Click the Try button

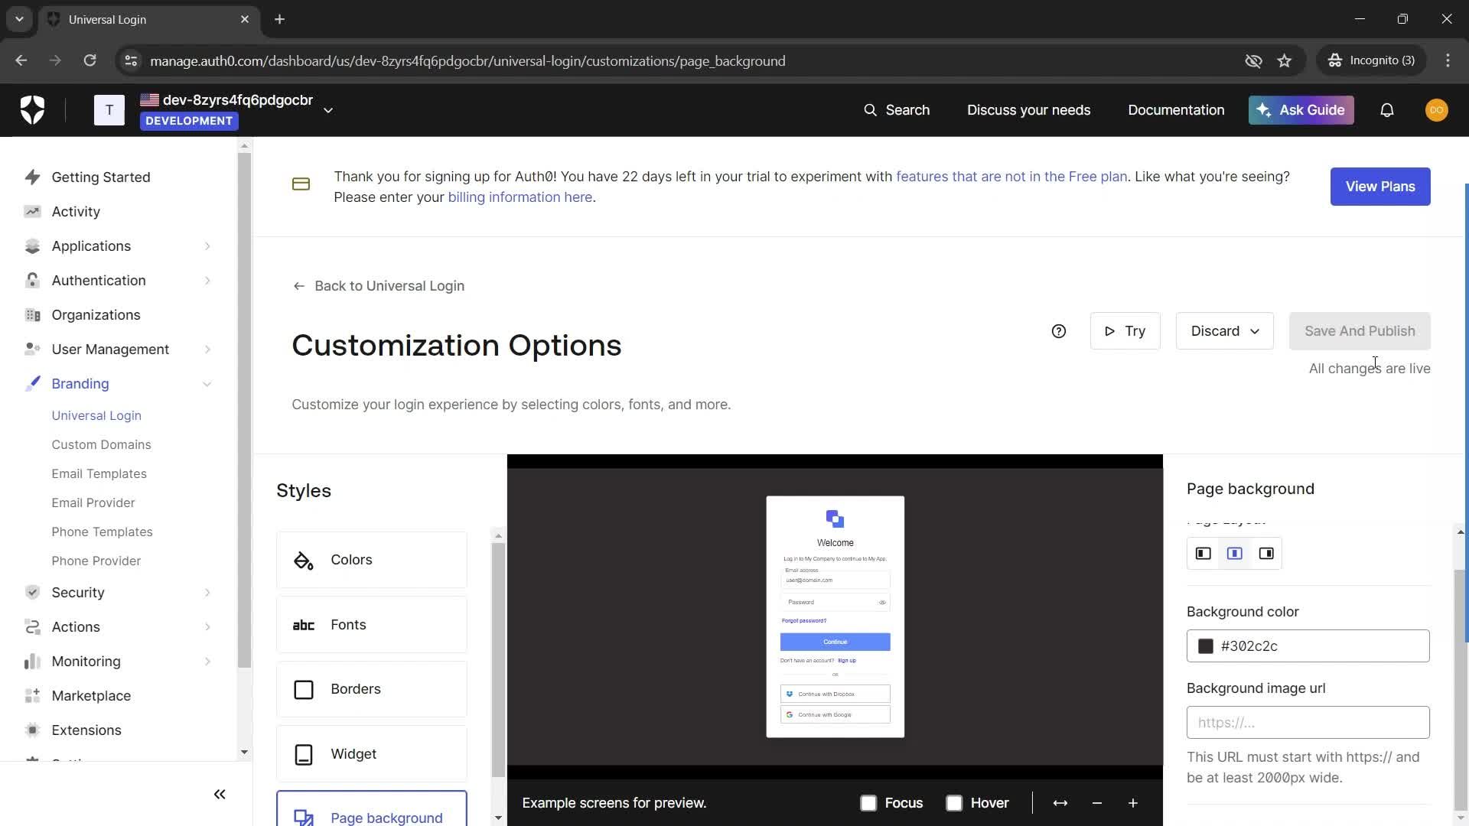(x=1125, y=331)
